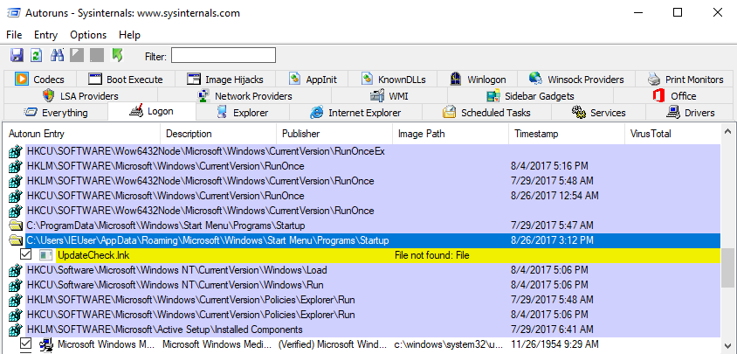Sort by Description column header
This screenshot has width=737, height=354.
coord(218,134)
